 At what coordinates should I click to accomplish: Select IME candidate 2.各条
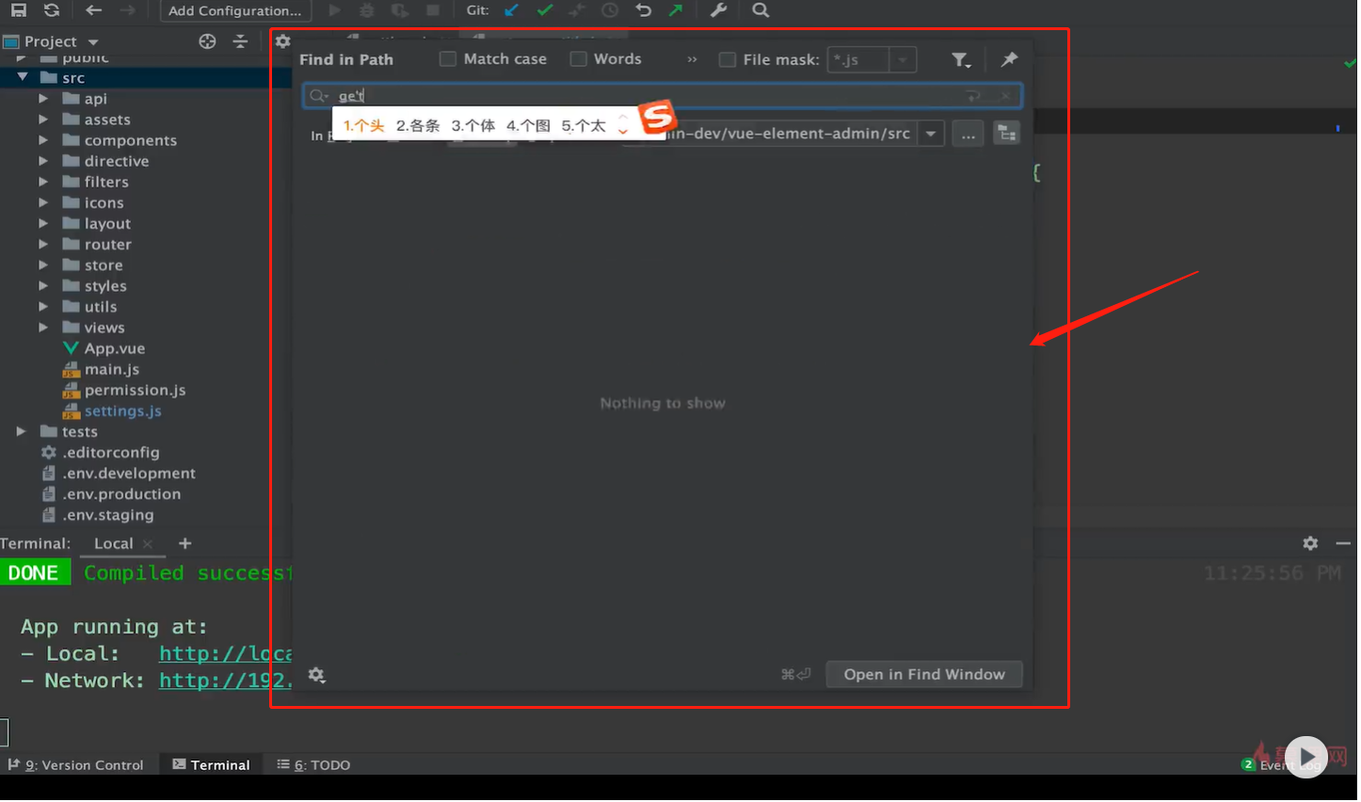[x=418, y=125]
